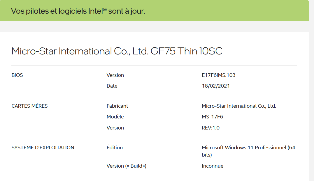Click the BIOS Date label
314x181 pixels.
tap(112, 86)
